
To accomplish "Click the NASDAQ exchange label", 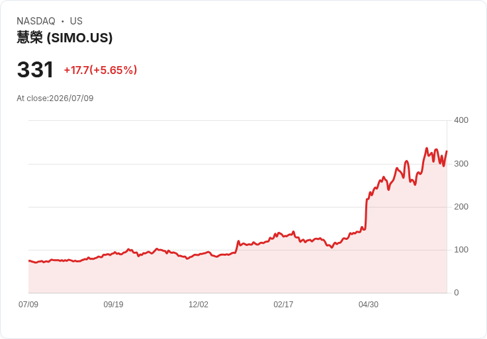I will (36, 21).
